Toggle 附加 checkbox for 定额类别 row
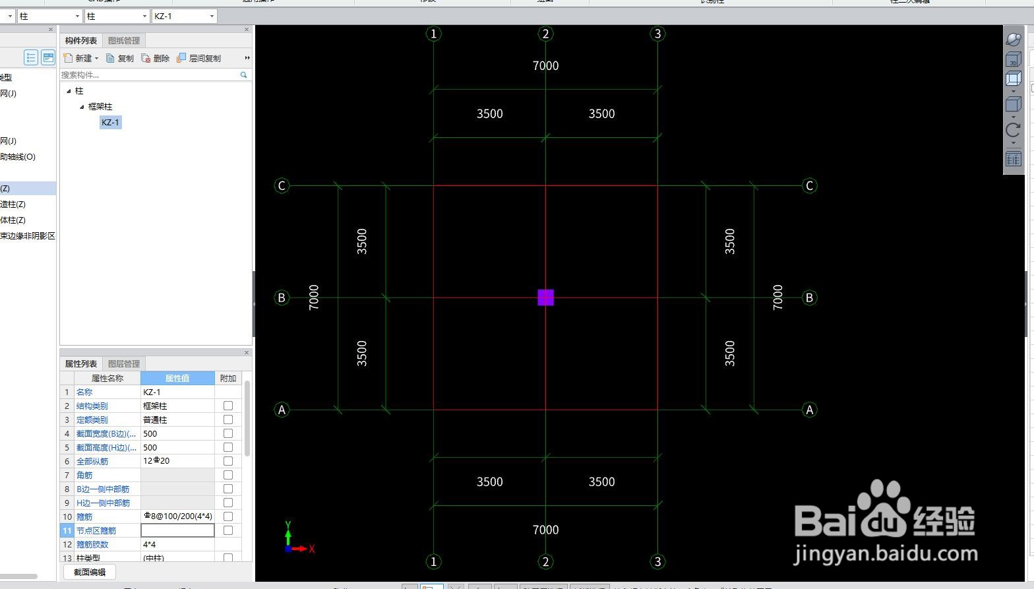Image resolution: width=1034 pixels, height=589 pixels. pyautogui.click(x=228, y=419)
